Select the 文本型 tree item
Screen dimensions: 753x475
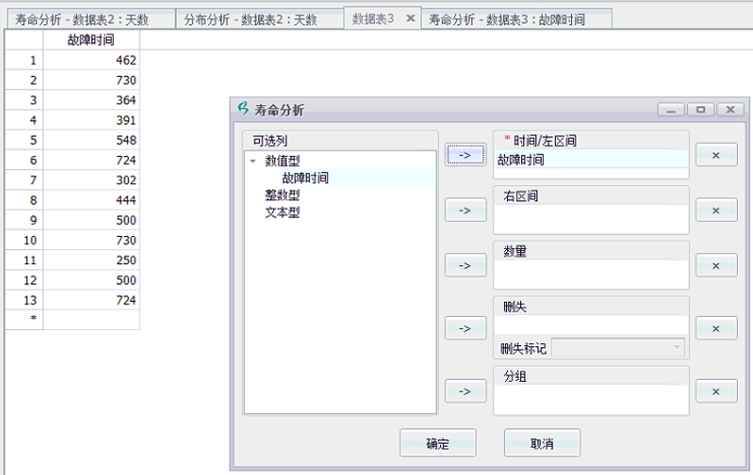pos(282,212)
